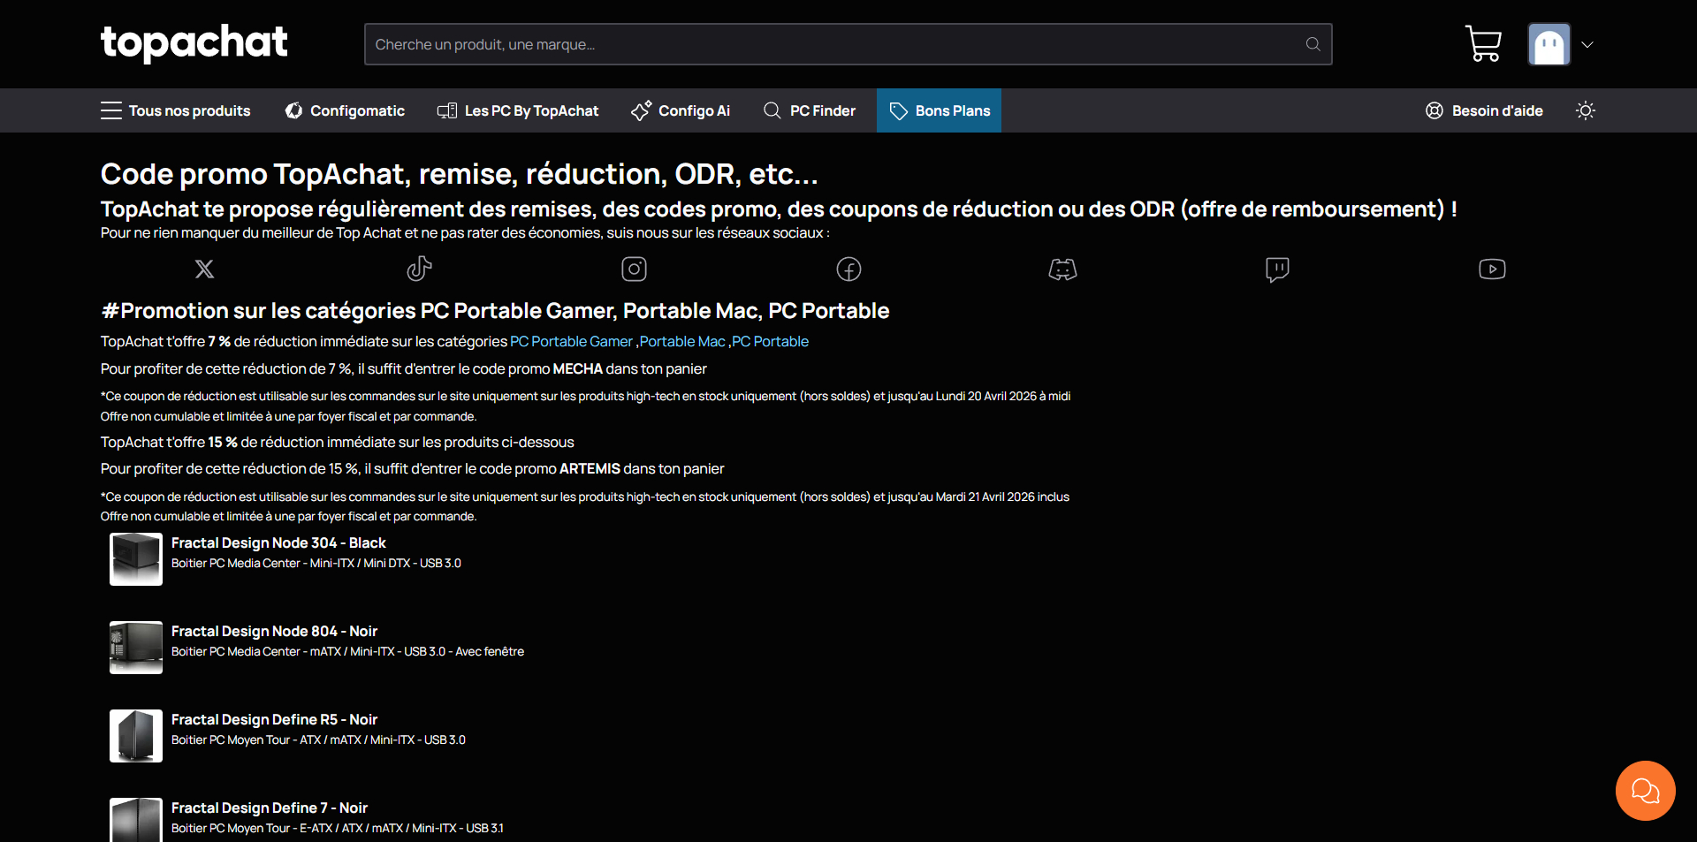
Task: Open the YouTube social icon
Action: (1492, 269)
